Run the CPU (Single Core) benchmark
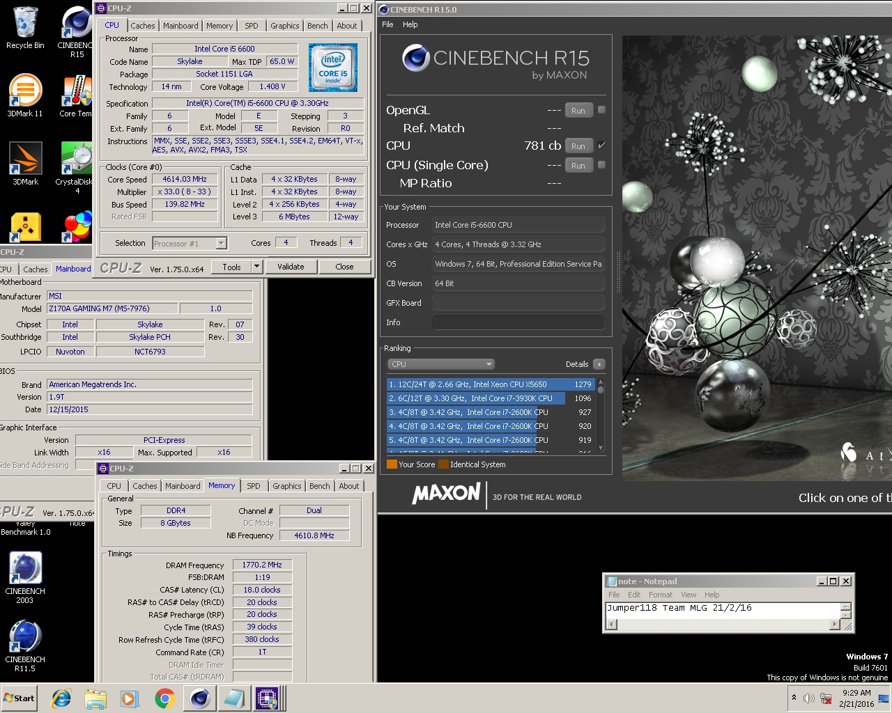Screen dimensions: 892x713 (578, 166)
